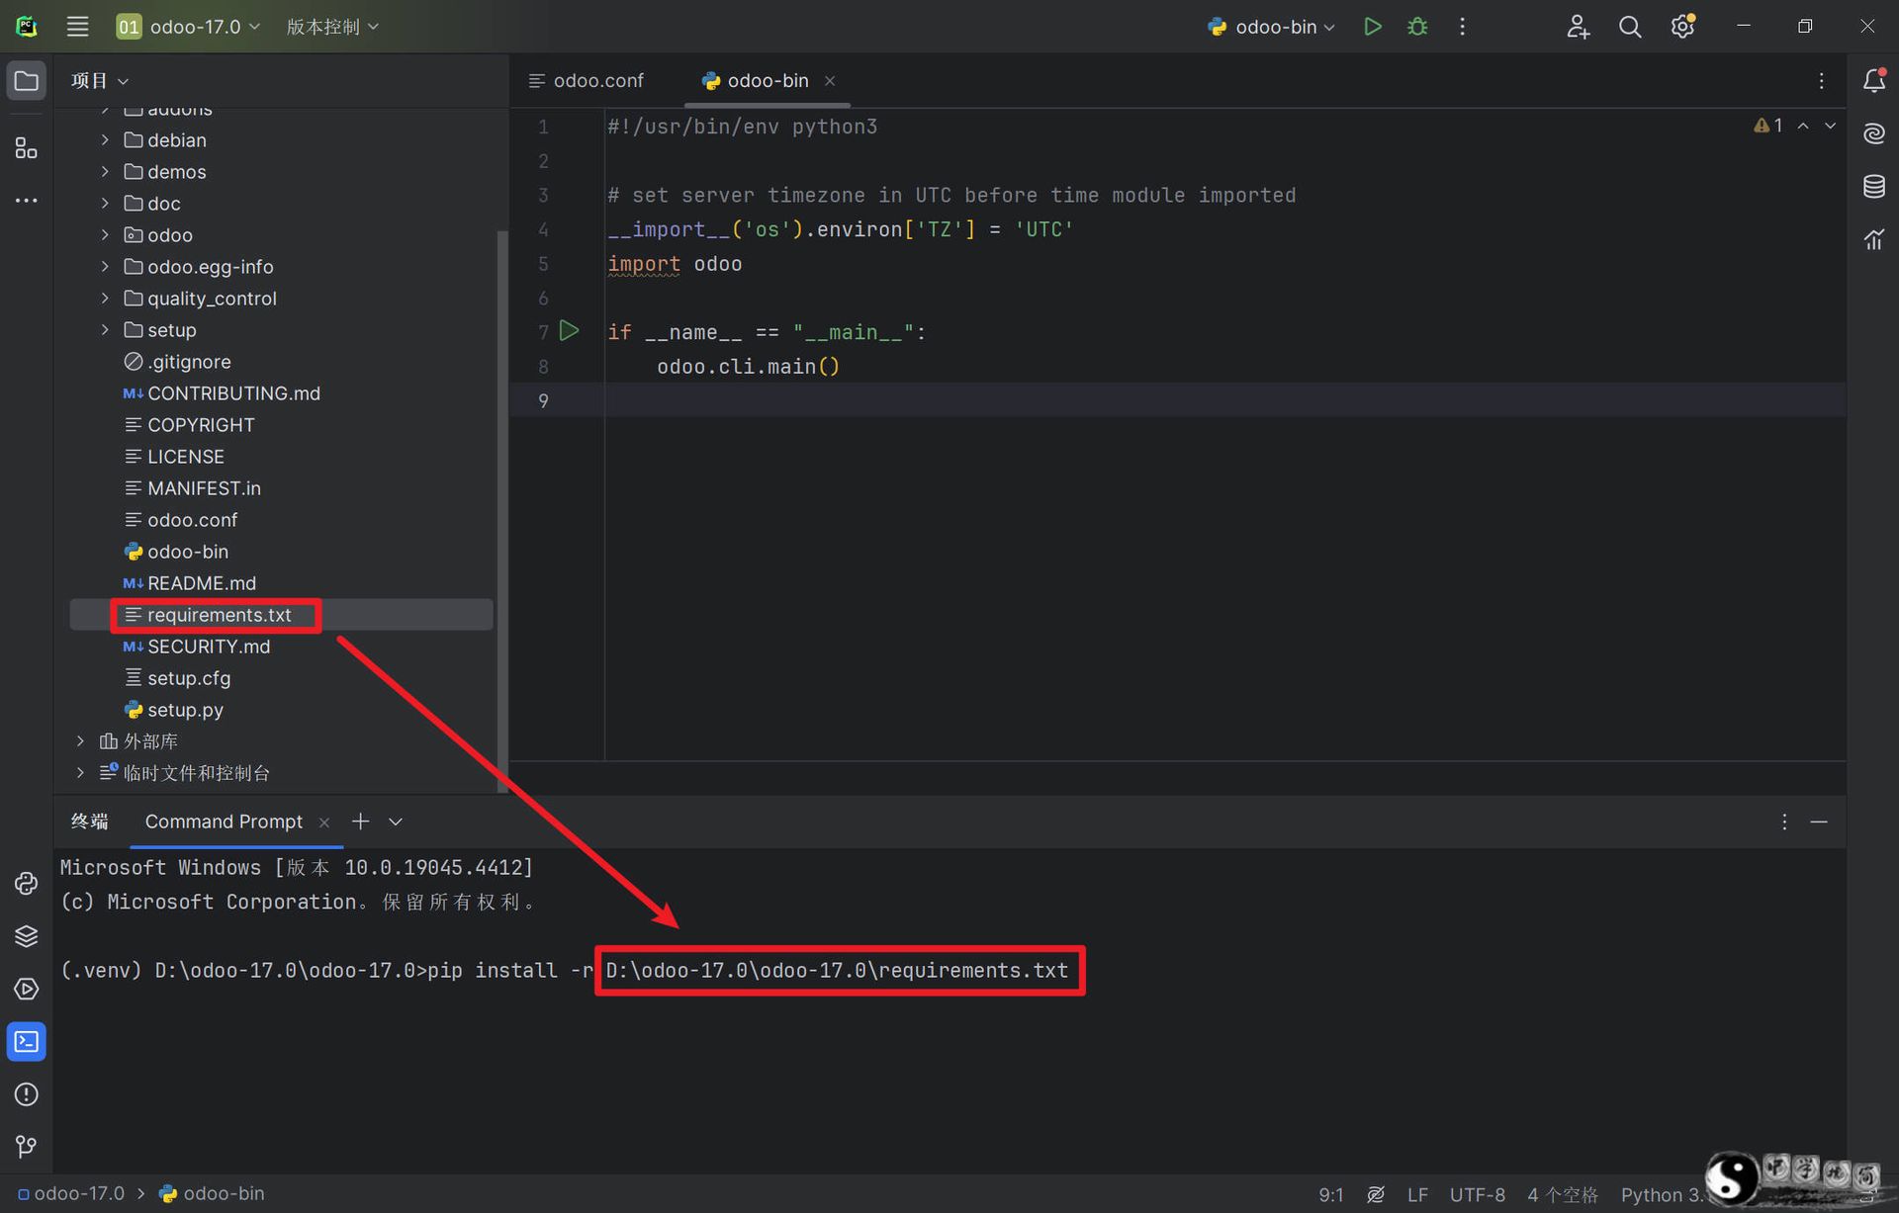Switch to the odoo.conf editor tab
1899x1213 pixels.
pos(587,81)
